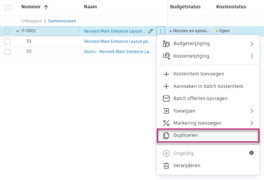
Task: Toggle the select-all checkbox in the header
Action: [8, 7]
